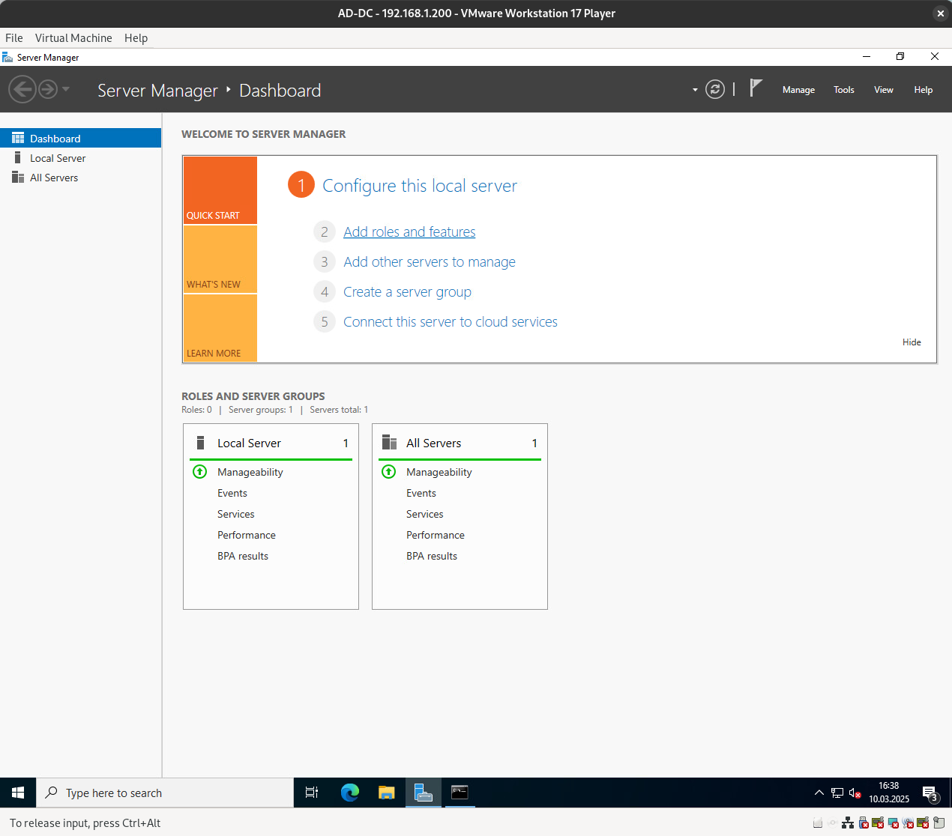Open Microsoft Edge from the taskbar
The image size is (952, 836).
click(349, 793)
